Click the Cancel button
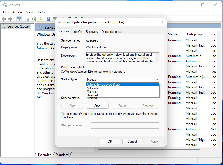Viewport: 223px width, 165px height. pyautogui.click(x=132, y=142)
